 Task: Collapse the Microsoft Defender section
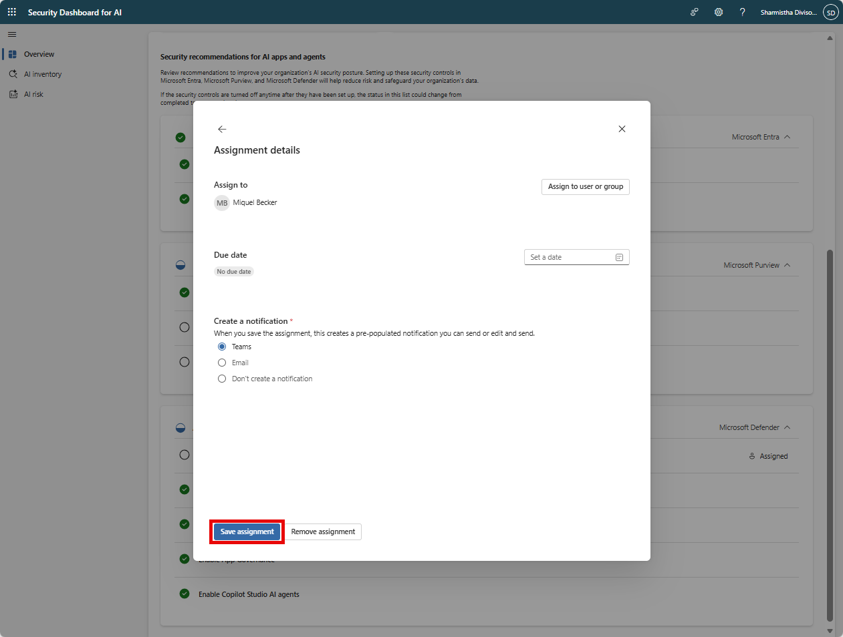tap(787, 427)
